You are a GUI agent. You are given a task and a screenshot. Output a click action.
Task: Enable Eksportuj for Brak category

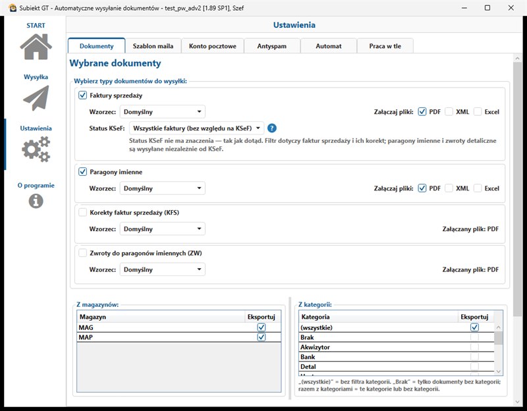click(x=474, y=337)
